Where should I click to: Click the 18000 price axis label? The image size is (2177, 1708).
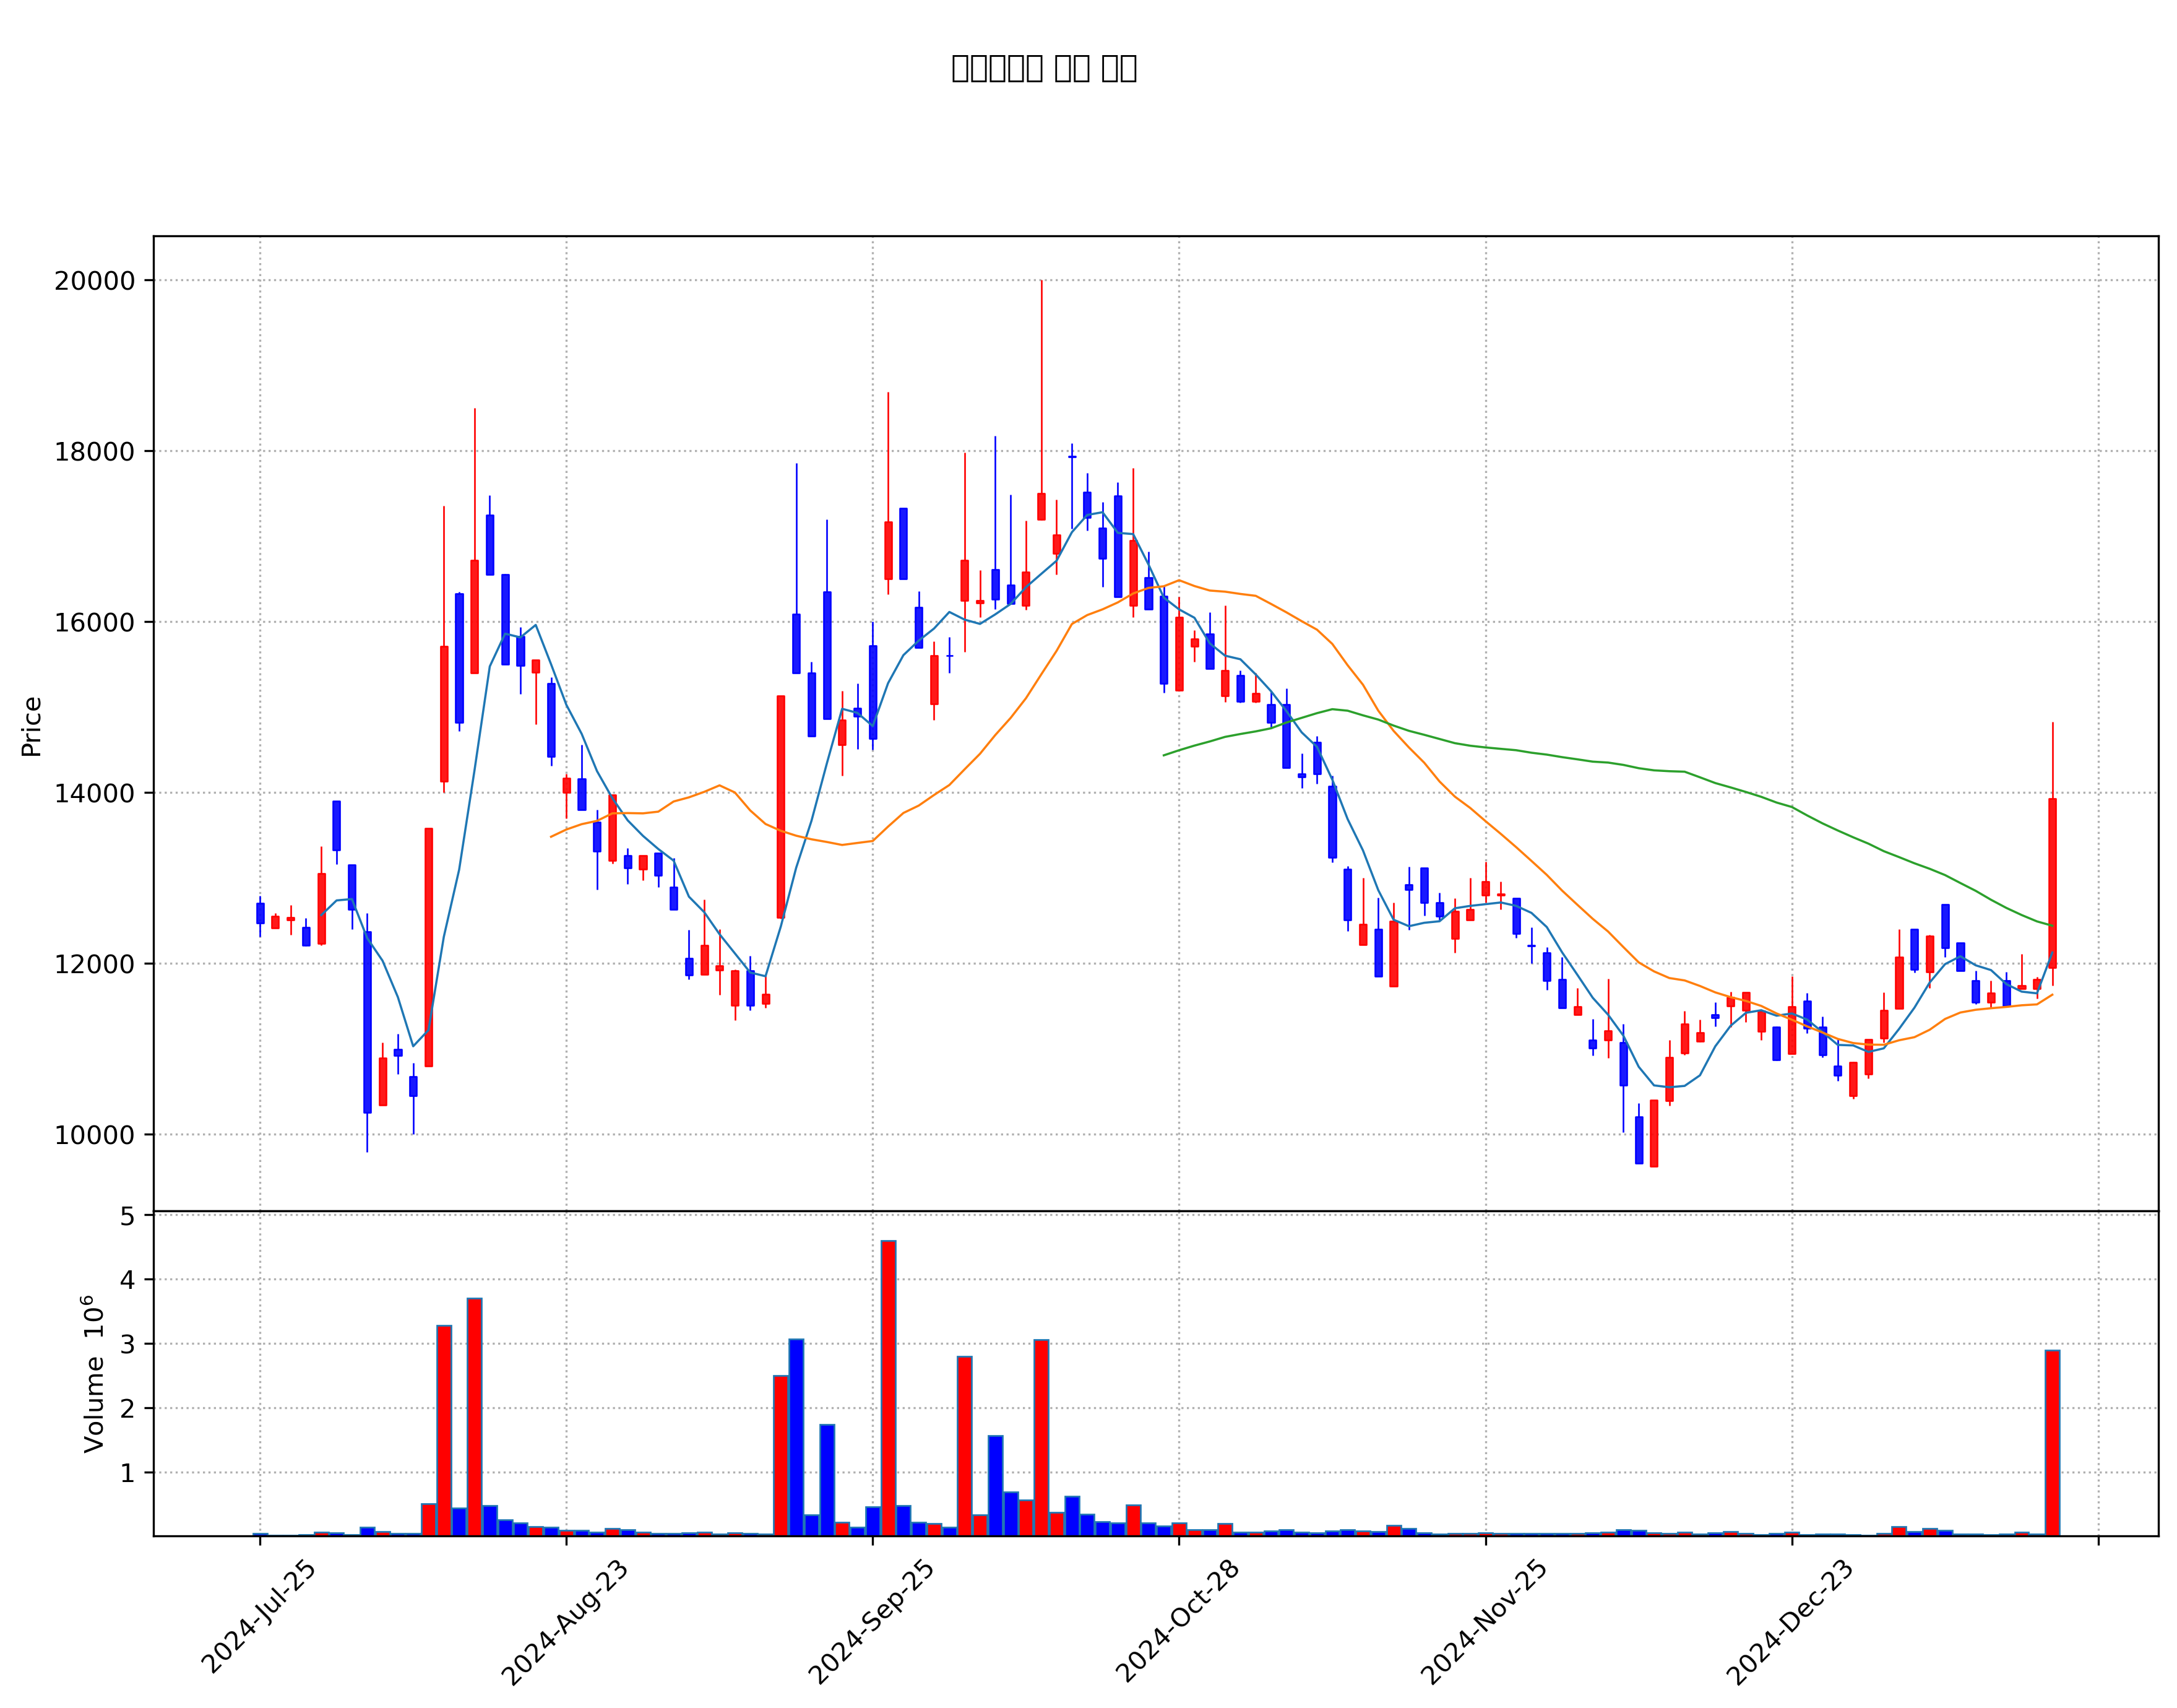click(95, 452)
